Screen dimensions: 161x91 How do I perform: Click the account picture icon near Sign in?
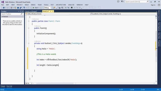click(159, 5)
